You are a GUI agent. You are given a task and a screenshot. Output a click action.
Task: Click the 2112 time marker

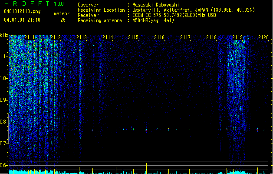click(x=56, y=37)
